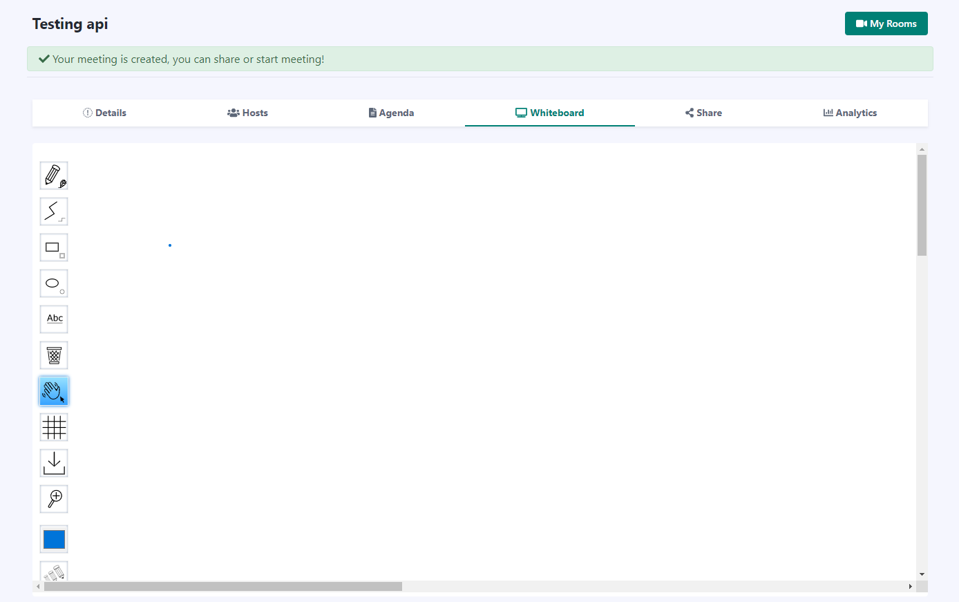959x602 pixels.
Task: Download the whiteboard drawing
Action: point(54,463)
